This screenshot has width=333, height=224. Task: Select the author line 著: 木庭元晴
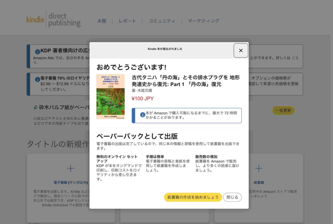142,90
